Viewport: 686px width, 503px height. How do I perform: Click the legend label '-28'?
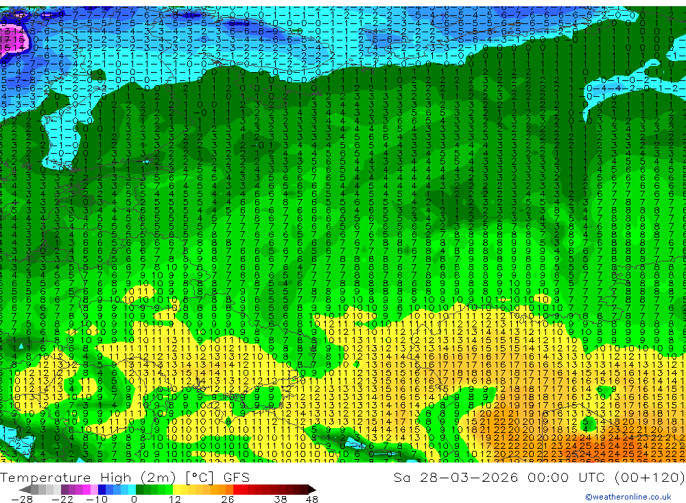point(22,500)
